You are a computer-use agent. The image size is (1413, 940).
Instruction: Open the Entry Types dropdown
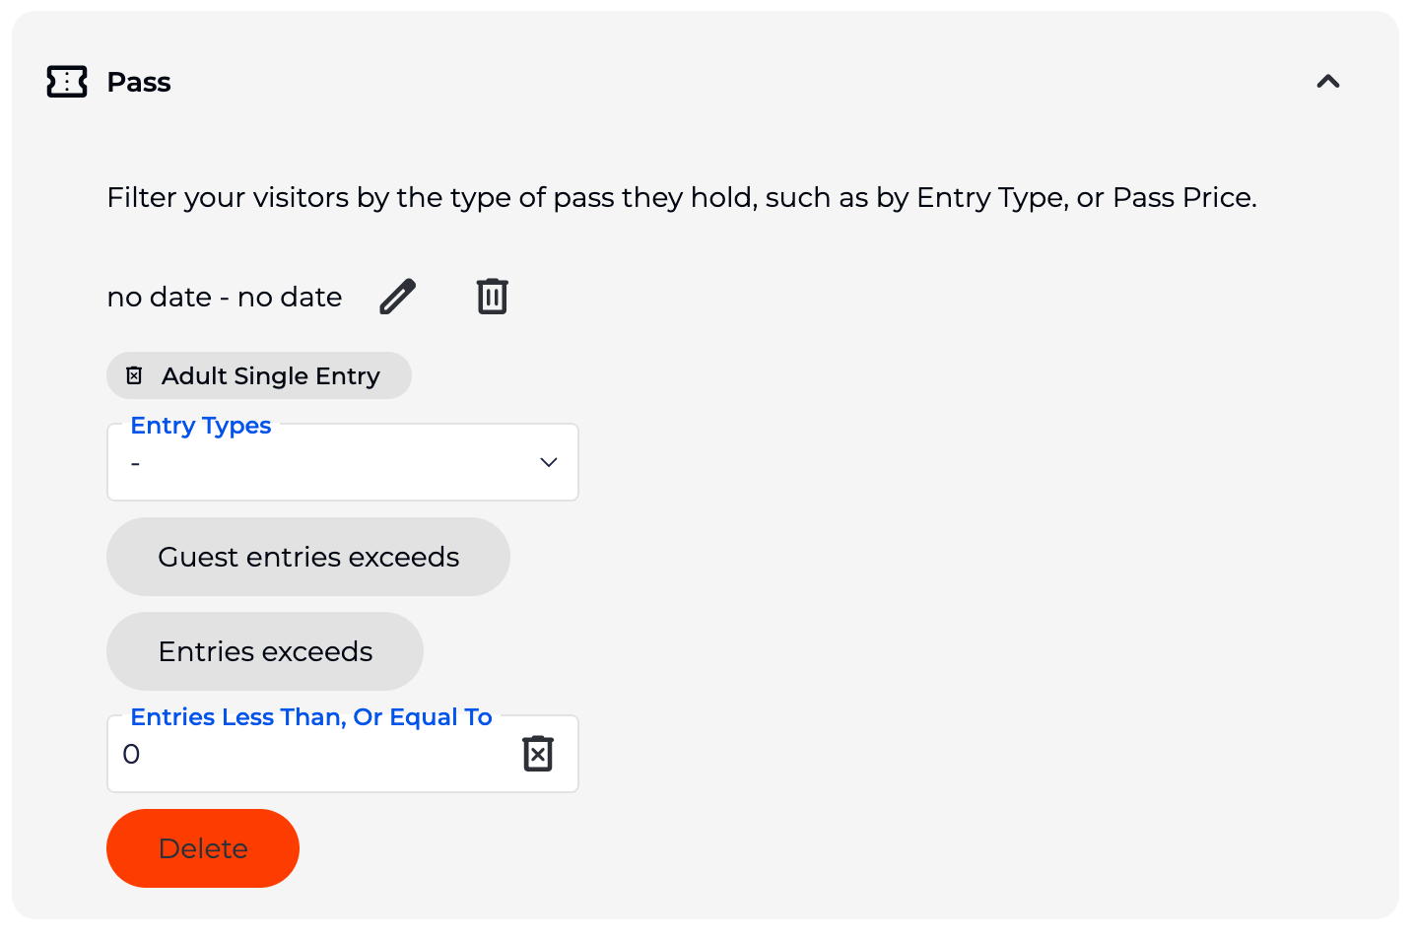coord(342,462)
